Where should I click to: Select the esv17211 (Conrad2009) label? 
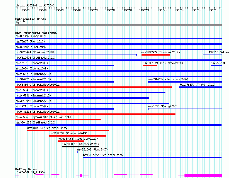tap(32, 106)
